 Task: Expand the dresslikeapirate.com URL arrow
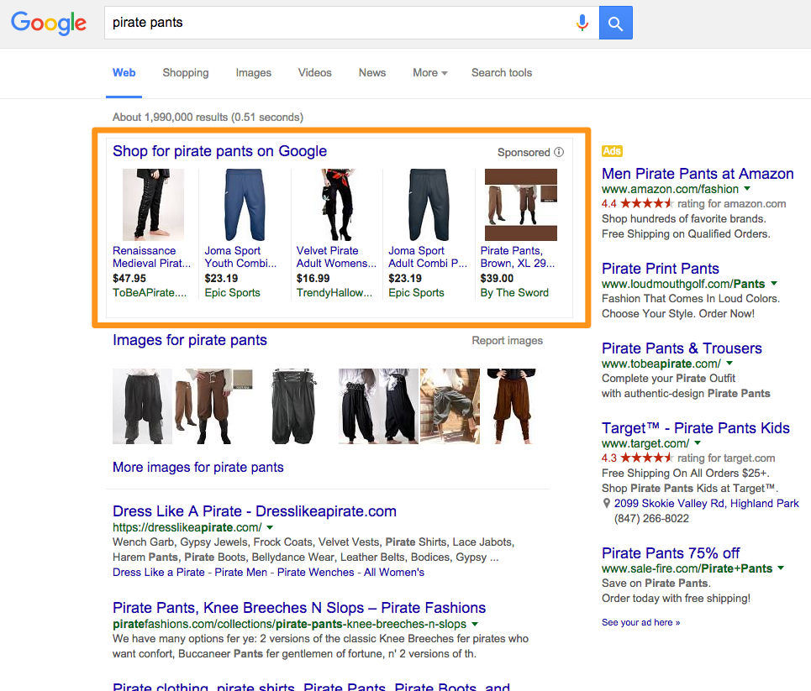(x=270, y=527)
